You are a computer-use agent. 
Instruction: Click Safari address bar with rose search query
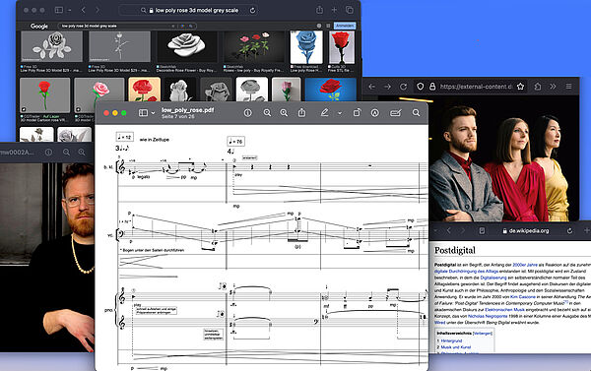click(188, 10)
